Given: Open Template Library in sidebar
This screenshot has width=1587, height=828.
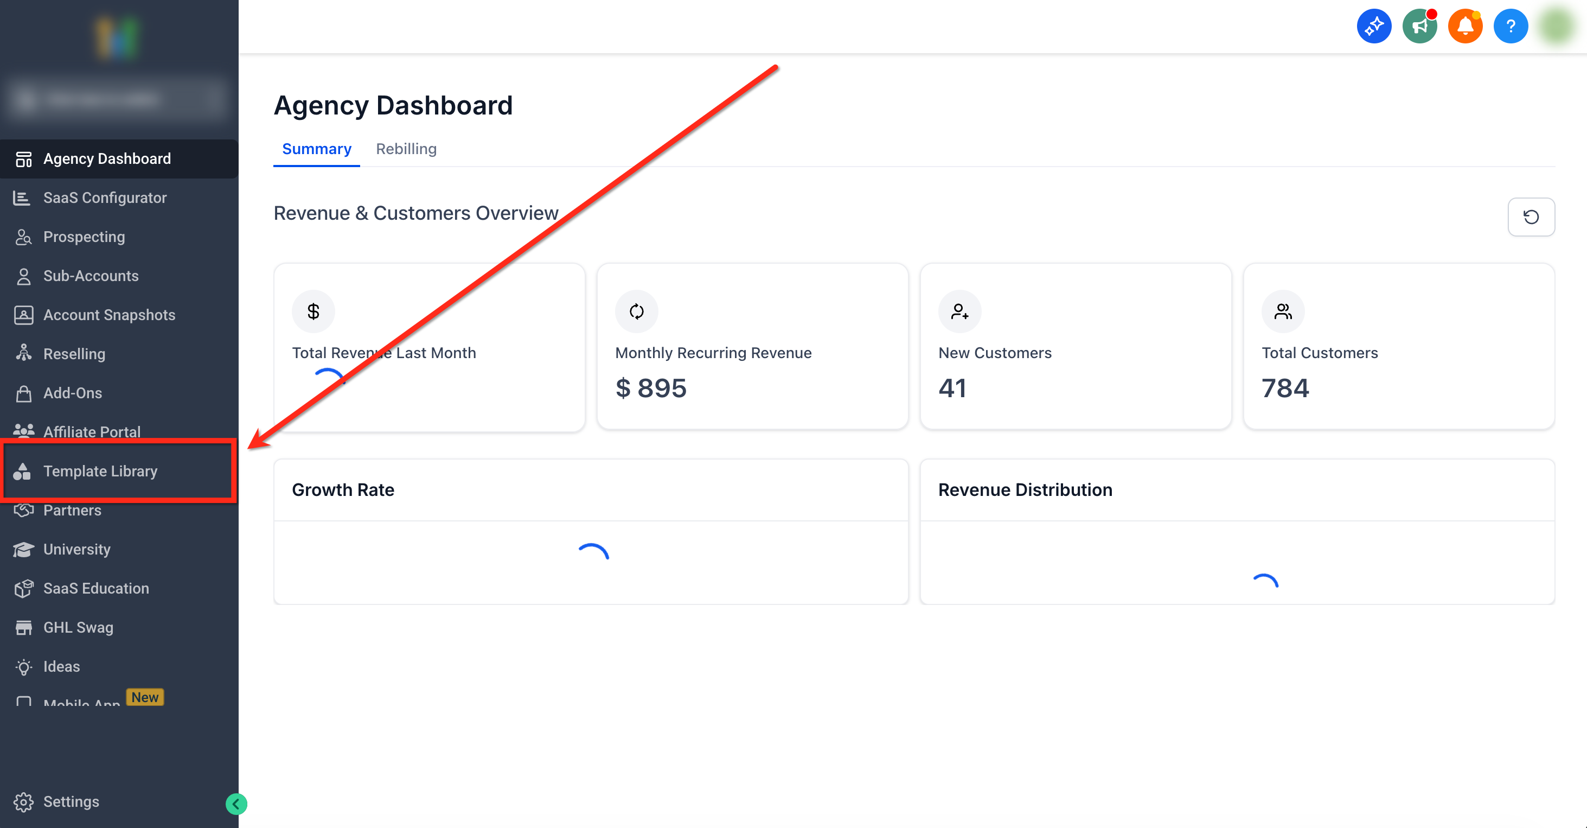Looking at the screenshot, I should 100,471.
